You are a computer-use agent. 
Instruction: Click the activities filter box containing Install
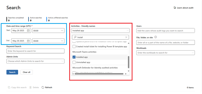pyautogui.click(x=100, y=37)
